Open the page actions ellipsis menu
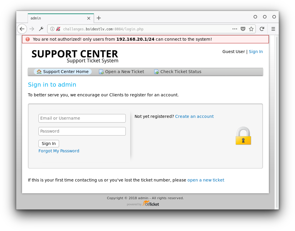This screenshot has width=295, height=231. tap(235, 29)
